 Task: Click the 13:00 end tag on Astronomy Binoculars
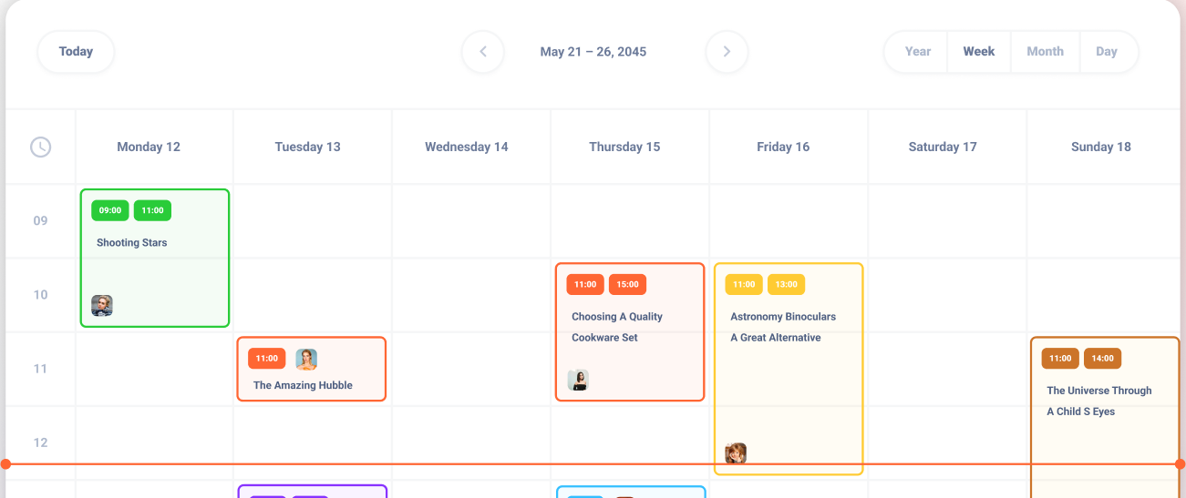coord(786,285)
